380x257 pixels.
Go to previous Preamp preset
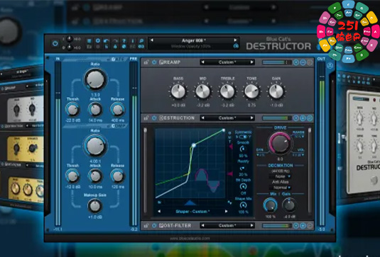203,62
